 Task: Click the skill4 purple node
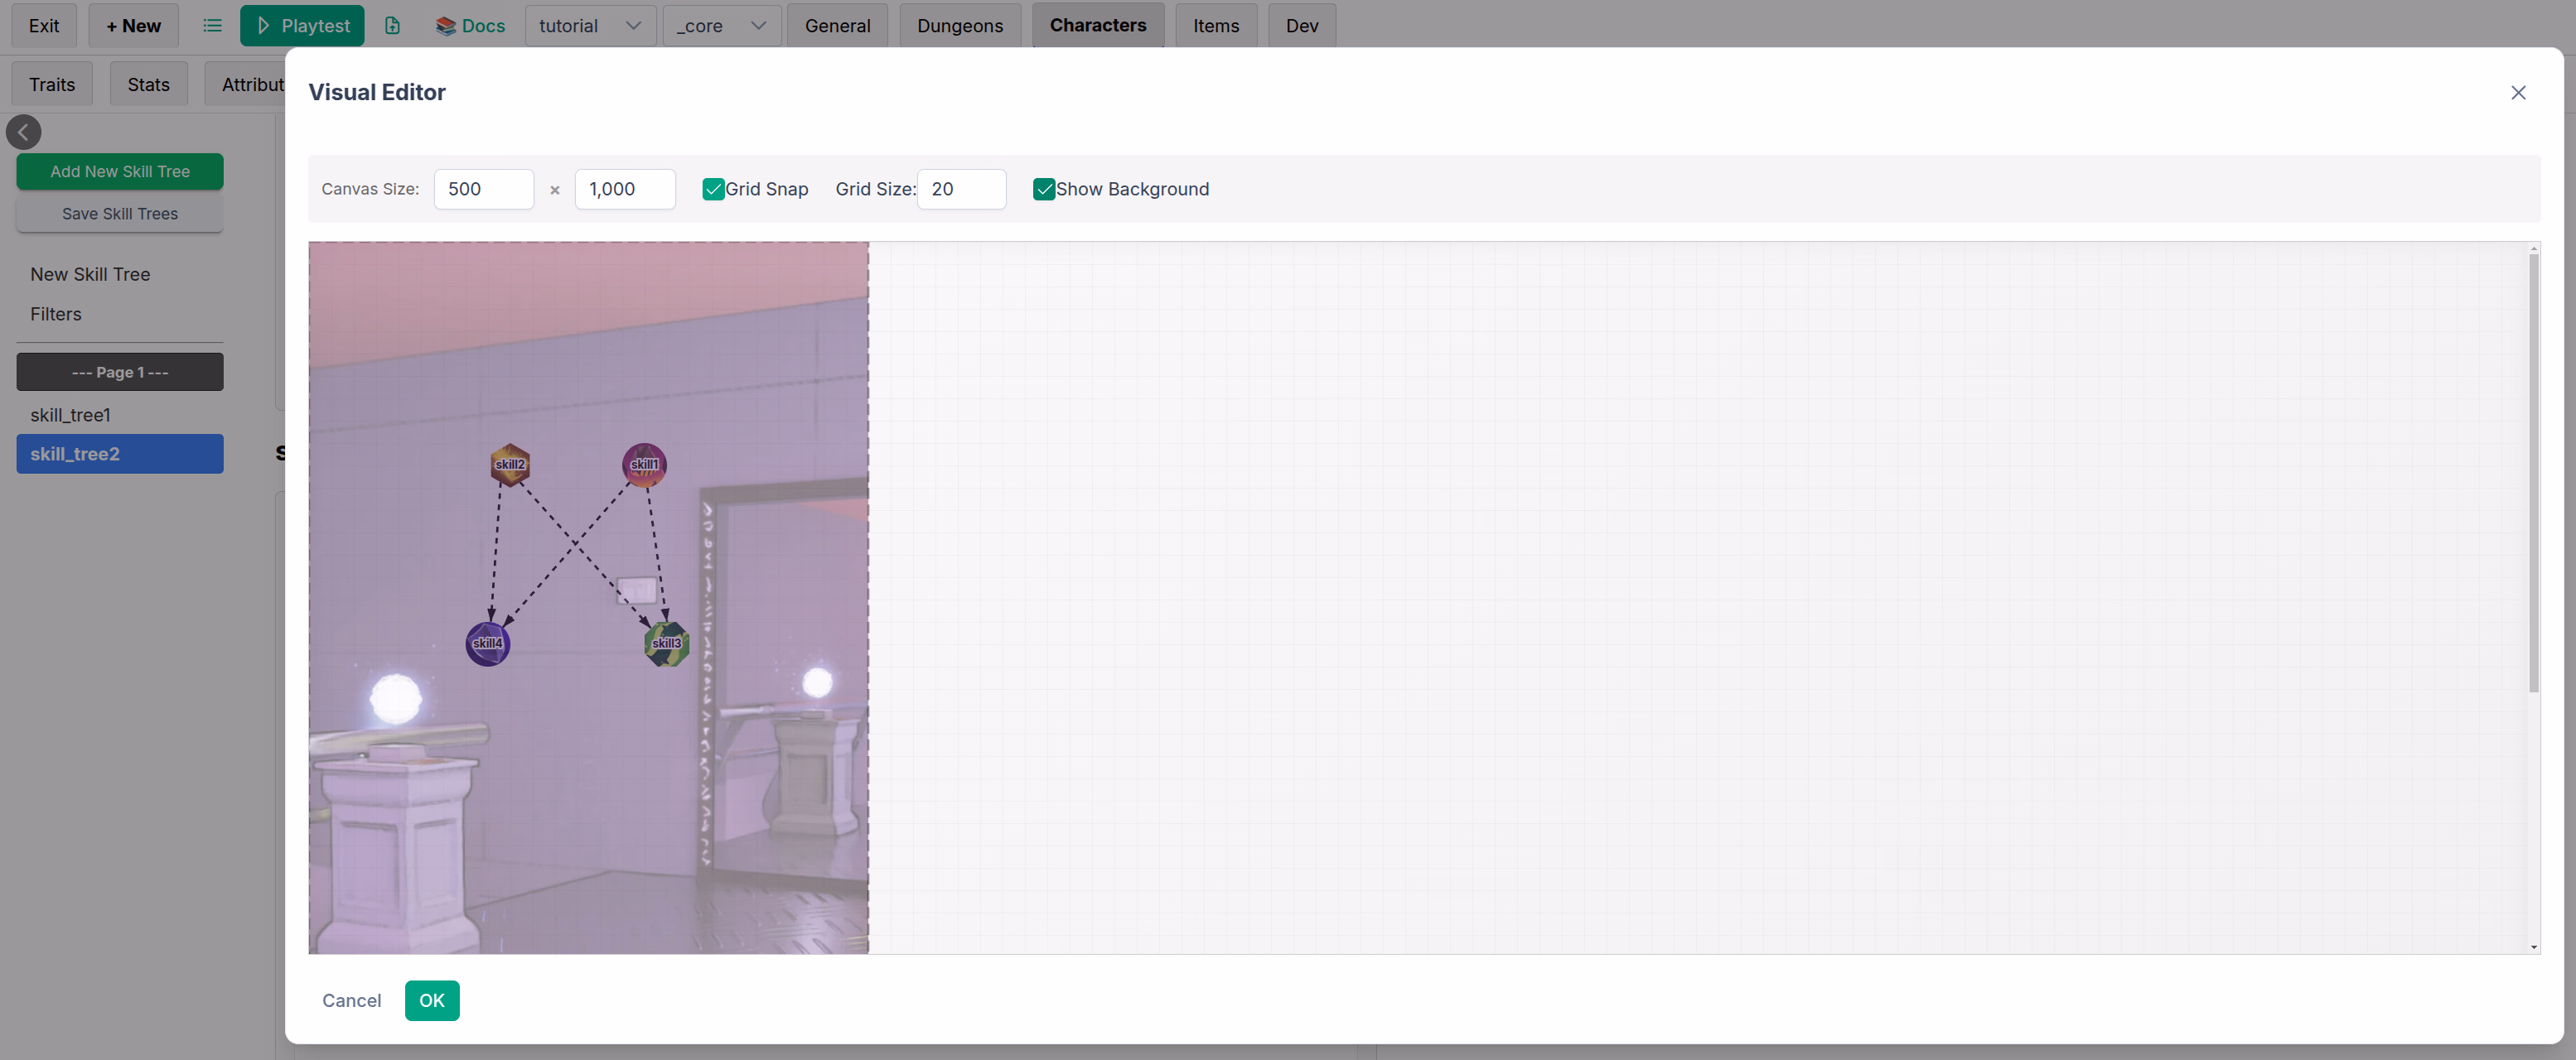pyautogui.click(x=488, y=643)
